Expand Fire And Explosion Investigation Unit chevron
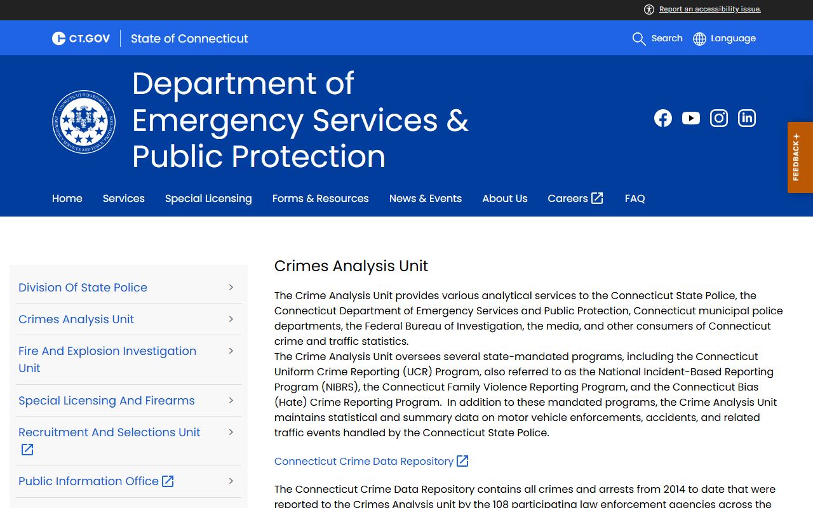This screenshot has height=508, width=813. [x=231, y=351]
